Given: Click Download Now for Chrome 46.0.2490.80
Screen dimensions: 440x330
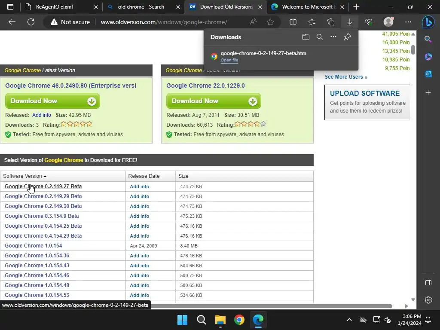Looking at the screenshot, I should pos(53,101).
